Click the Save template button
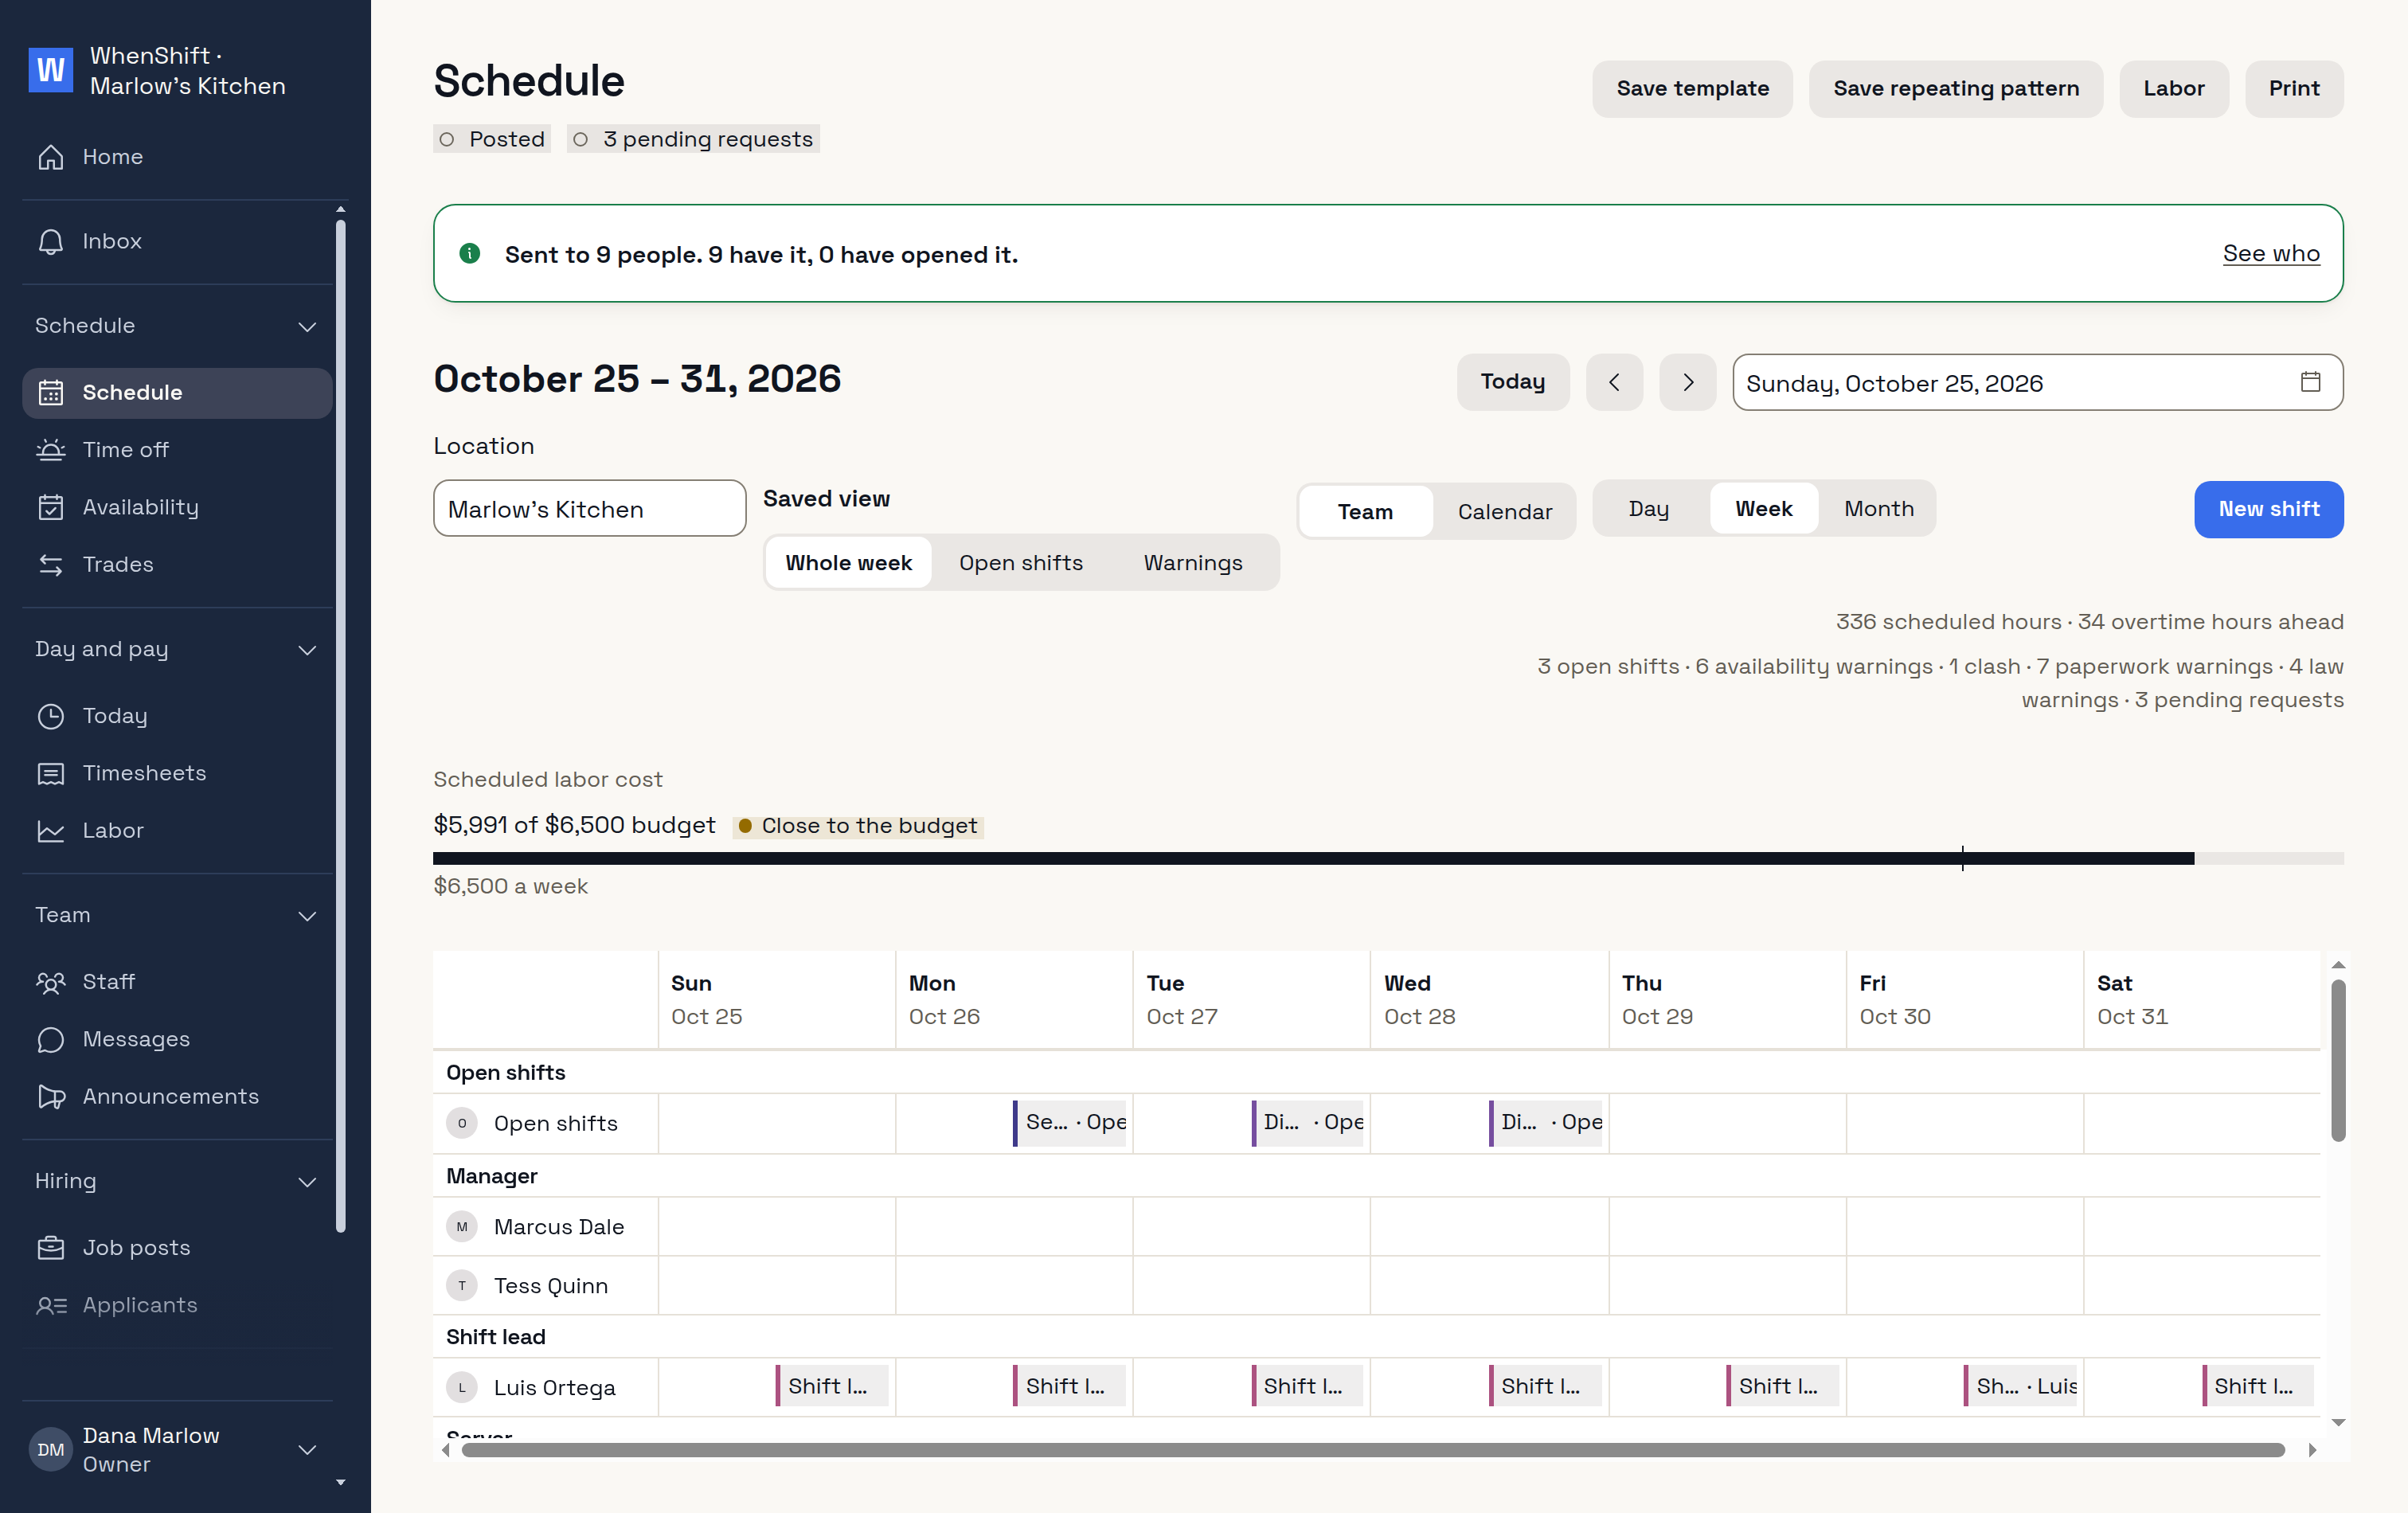2408x1513 pixels. (1692, 89)
